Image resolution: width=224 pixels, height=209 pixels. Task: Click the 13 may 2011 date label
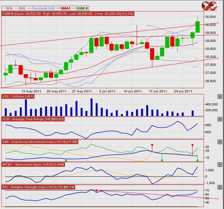tap(31, 91)
